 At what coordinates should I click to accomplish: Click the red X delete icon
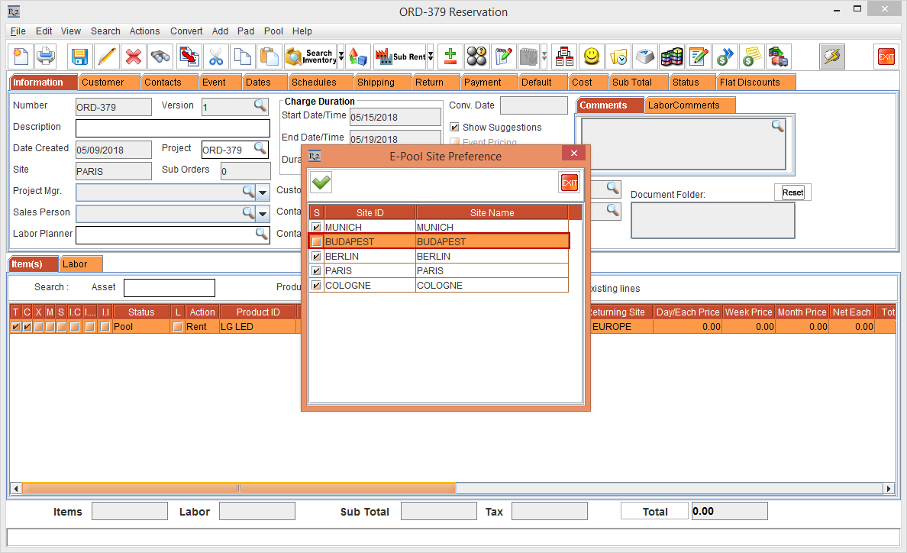click(x=134, y=57)
